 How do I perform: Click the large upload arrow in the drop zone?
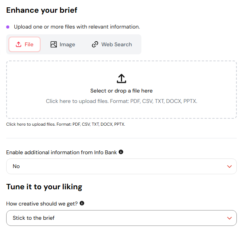121,78
